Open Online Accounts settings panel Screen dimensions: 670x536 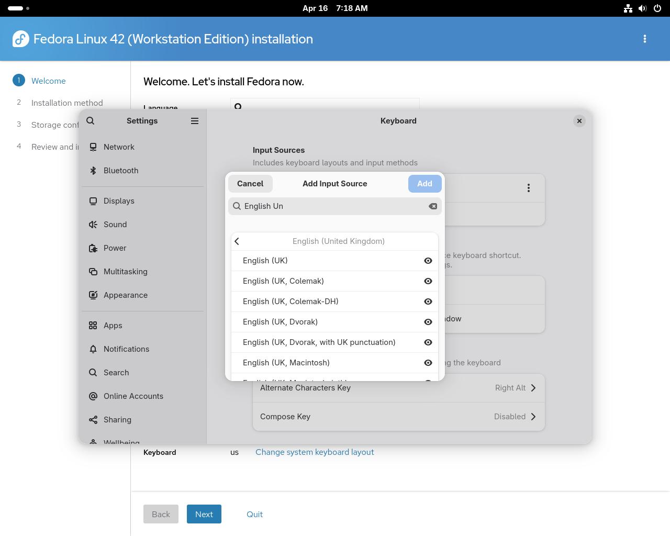point(142,396)
